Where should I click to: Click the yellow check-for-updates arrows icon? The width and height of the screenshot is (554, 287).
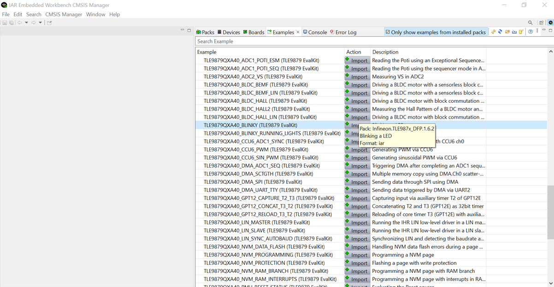click(493, 32)
